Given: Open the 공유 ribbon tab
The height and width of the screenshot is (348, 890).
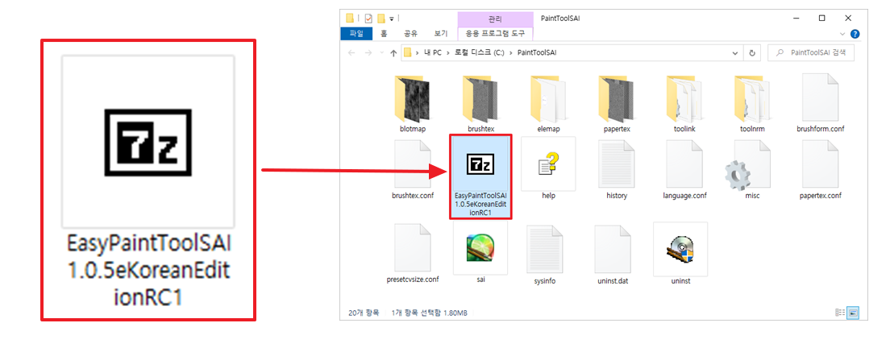Looking at the screenshot, I should point(410,34).
